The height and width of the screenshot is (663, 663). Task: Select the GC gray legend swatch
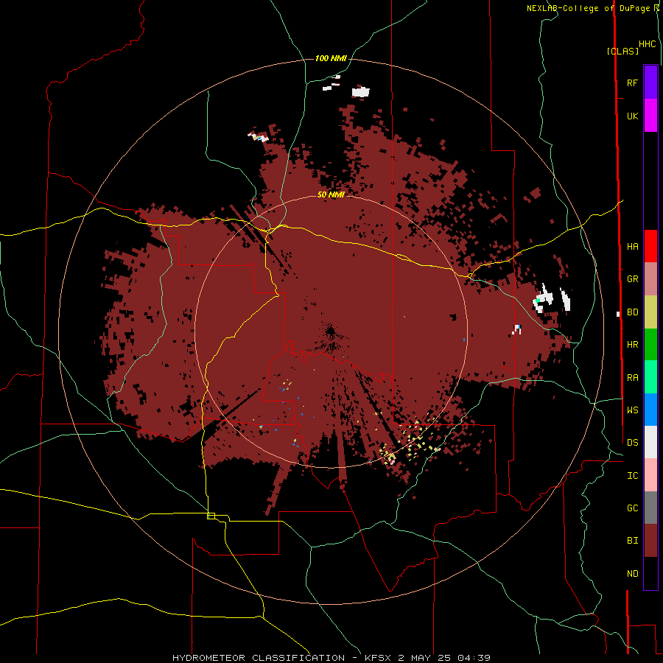click(x=650, y=508)
